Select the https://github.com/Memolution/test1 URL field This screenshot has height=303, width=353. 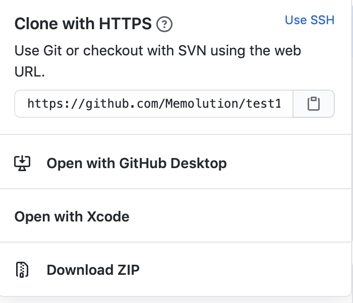[x=154, y=104]
